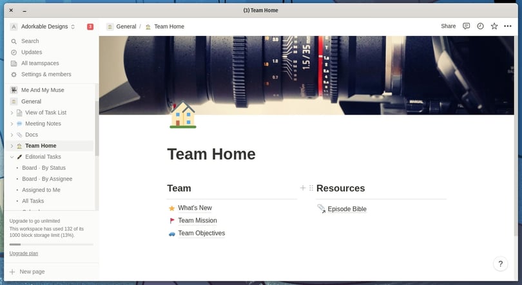The width and height of the screenshot is (522, 285).
Task: Click the paperclip icon of Docs
Action: (19, 134)
